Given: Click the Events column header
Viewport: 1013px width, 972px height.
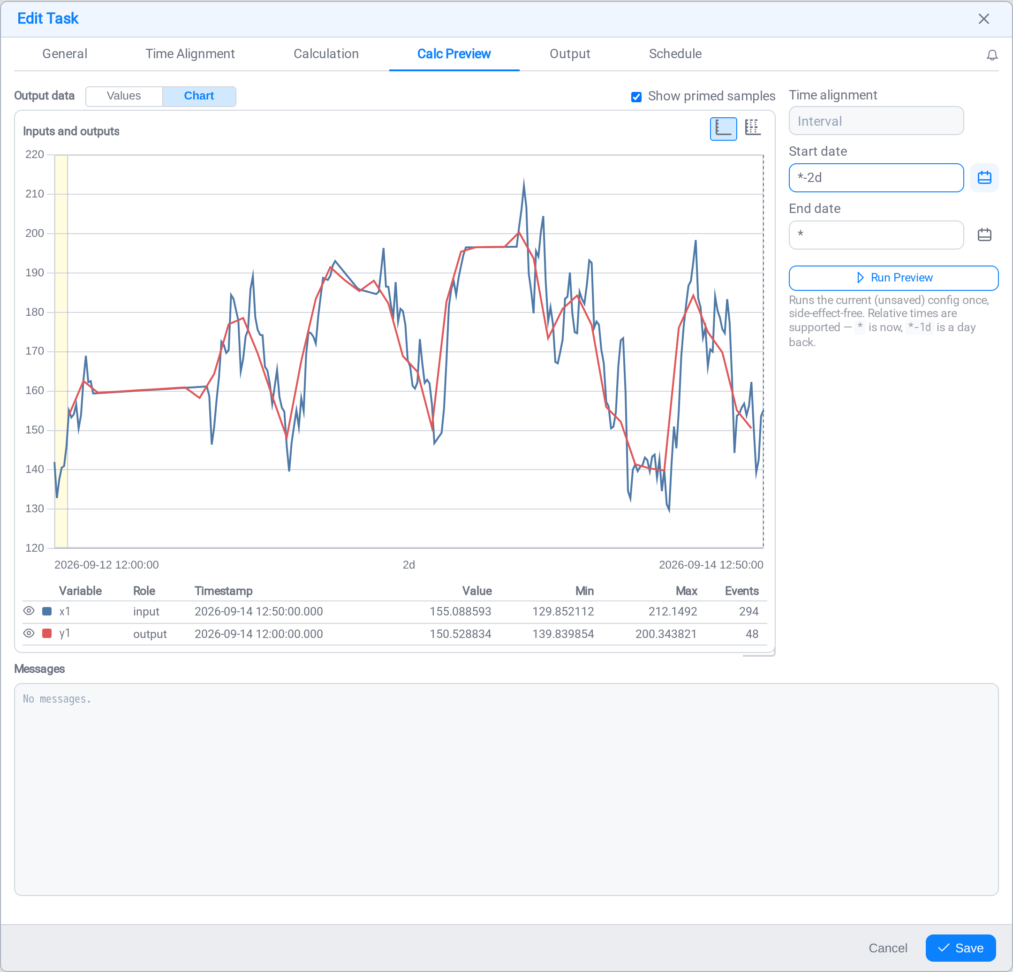Looking at the screenshot, I should pyautogui.click(x=741, y=591).
